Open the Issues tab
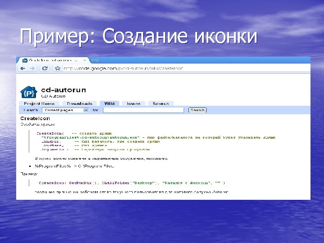 point(134,103)
